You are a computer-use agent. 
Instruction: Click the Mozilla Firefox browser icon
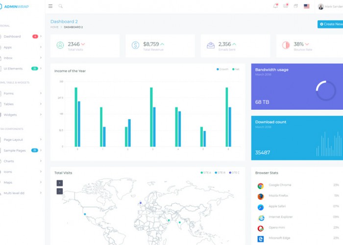[260, 196]
